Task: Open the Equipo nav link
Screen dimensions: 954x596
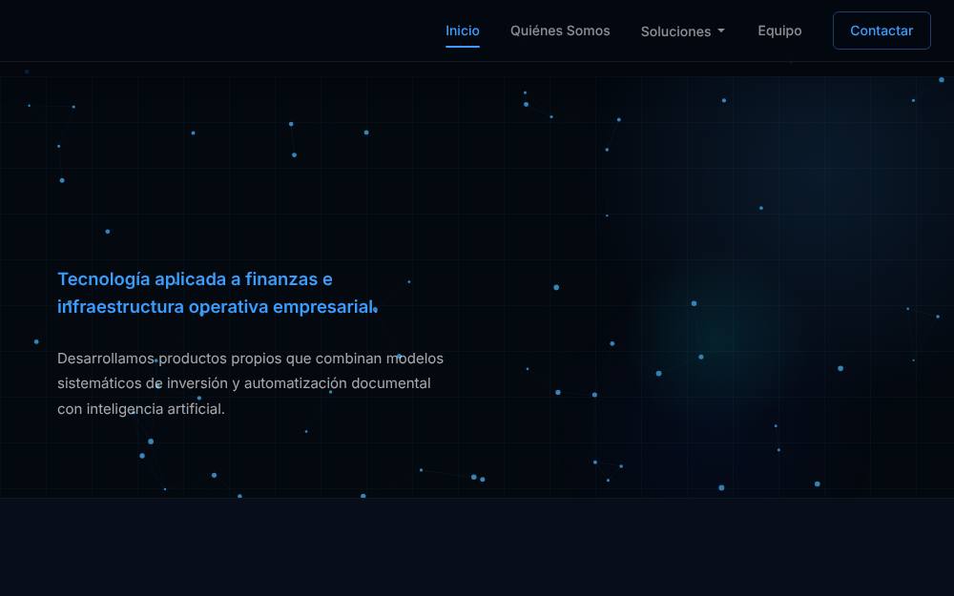Action: (779, 31)
